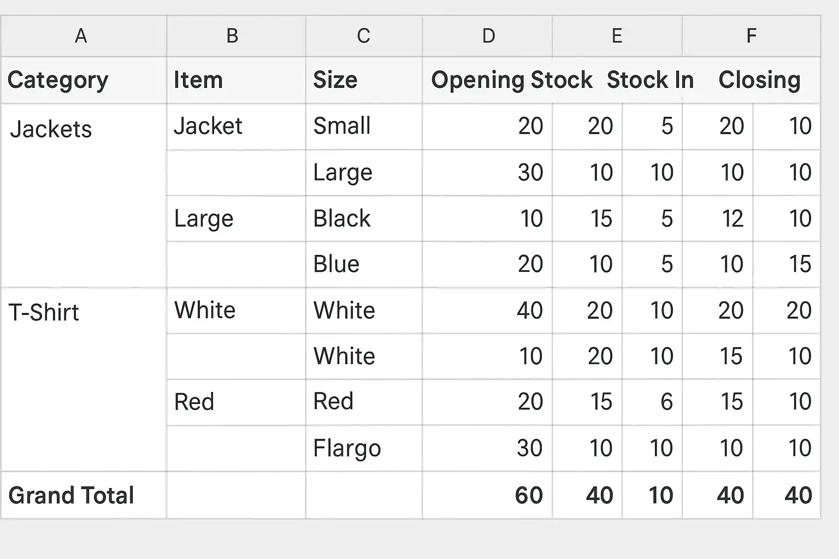Click the column E header
This screenshot has width=839, height=559.
617,36
